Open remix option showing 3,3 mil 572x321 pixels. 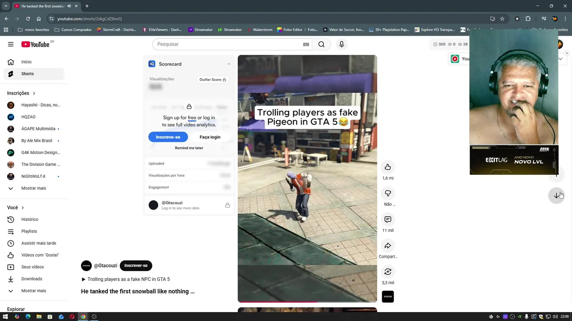(388, 272)
